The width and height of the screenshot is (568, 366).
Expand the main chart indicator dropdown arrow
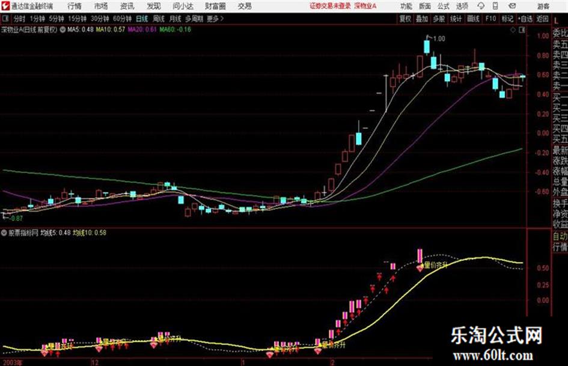click(x=63, y=29)
